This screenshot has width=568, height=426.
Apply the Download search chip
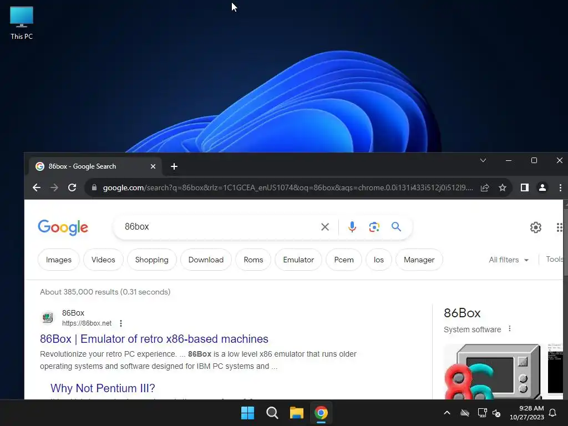(206, 260)
